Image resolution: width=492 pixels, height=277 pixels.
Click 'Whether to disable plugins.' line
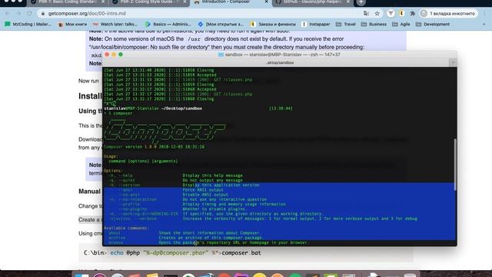(214, 209)
